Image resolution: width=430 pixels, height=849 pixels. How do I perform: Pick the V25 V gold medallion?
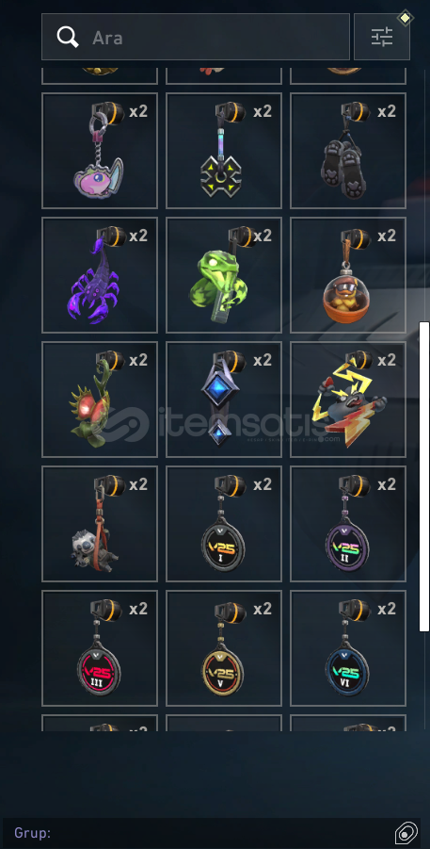(224, 648)
